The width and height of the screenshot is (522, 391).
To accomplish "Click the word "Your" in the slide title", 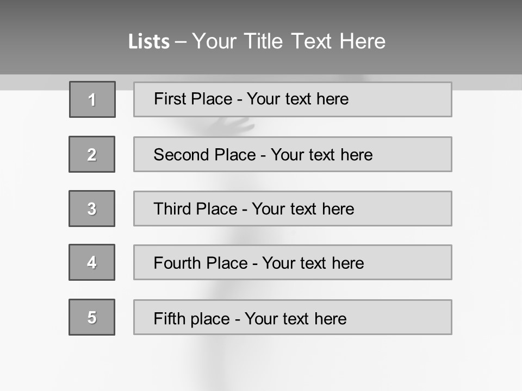I will [215, 41].
